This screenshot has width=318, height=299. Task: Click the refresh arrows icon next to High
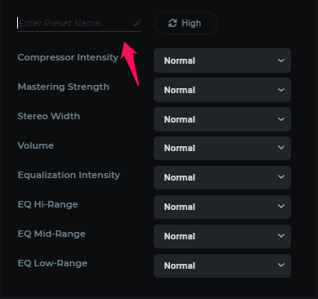[172, 23]
